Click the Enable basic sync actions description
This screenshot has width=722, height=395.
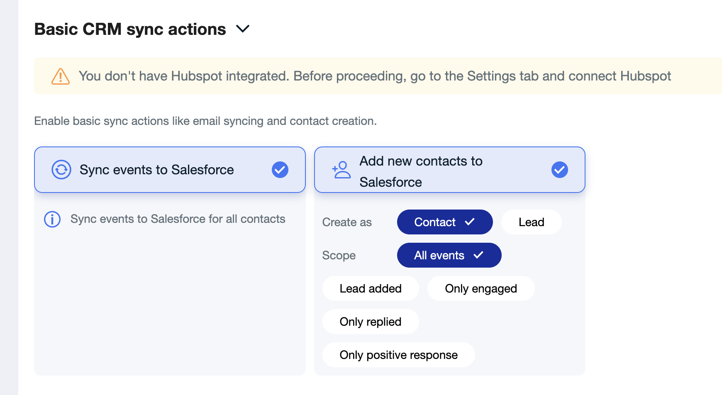pos(205,121)
